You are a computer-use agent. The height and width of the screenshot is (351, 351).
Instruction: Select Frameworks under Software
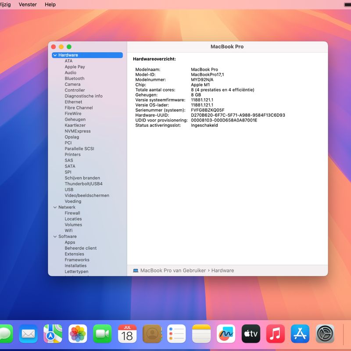pyautogui.click(x=77, y=260)
